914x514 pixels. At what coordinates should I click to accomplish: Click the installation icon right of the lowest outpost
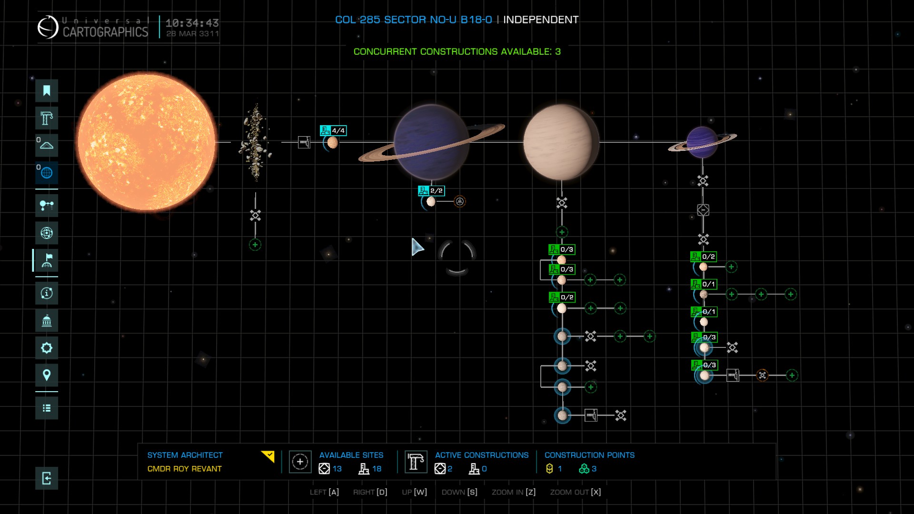(620, 415)
